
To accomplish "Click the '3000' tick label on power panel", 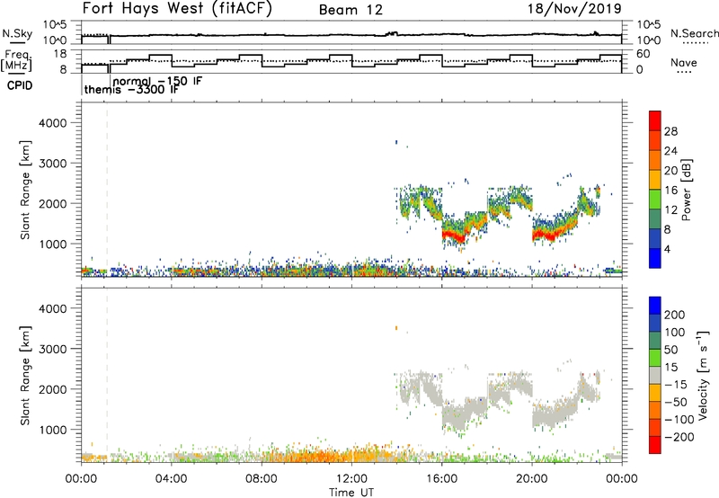I will coord(52,164).
